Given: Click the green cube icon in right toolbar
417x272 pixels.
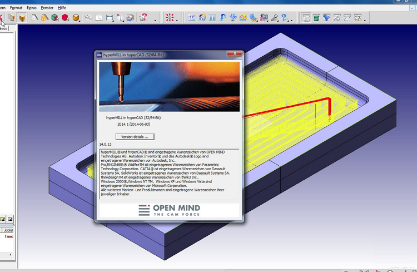Looking at the screenshot, I should (316, 18).
